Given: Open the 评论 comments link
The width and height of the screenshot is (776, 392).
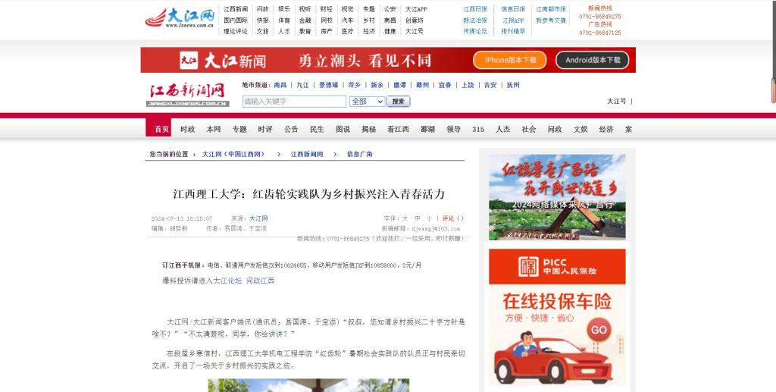Looking at the screenshot, I should 448,218.
